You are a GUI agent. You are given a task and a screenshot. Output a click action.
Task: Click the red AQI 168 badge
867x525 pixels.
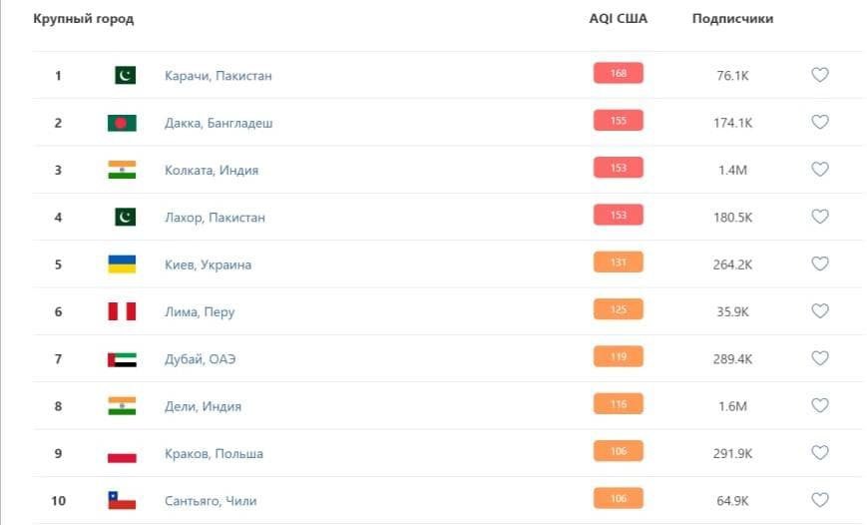coord(619,73)
